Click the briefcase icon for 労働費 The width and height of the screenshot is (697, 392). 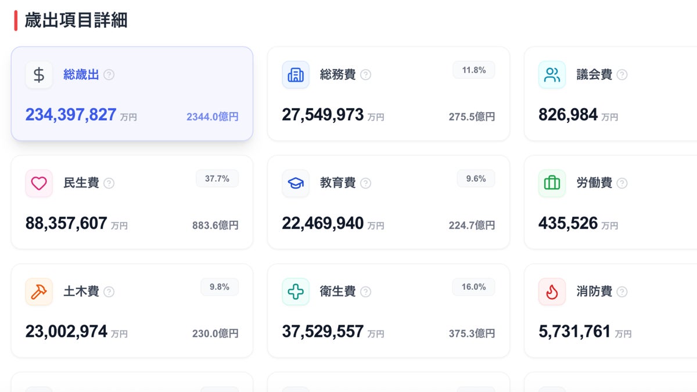tap(552, 184)
